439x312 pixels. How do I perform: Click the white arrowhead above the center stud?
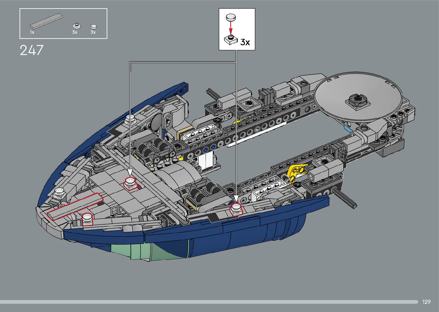[x=130, y=172]
